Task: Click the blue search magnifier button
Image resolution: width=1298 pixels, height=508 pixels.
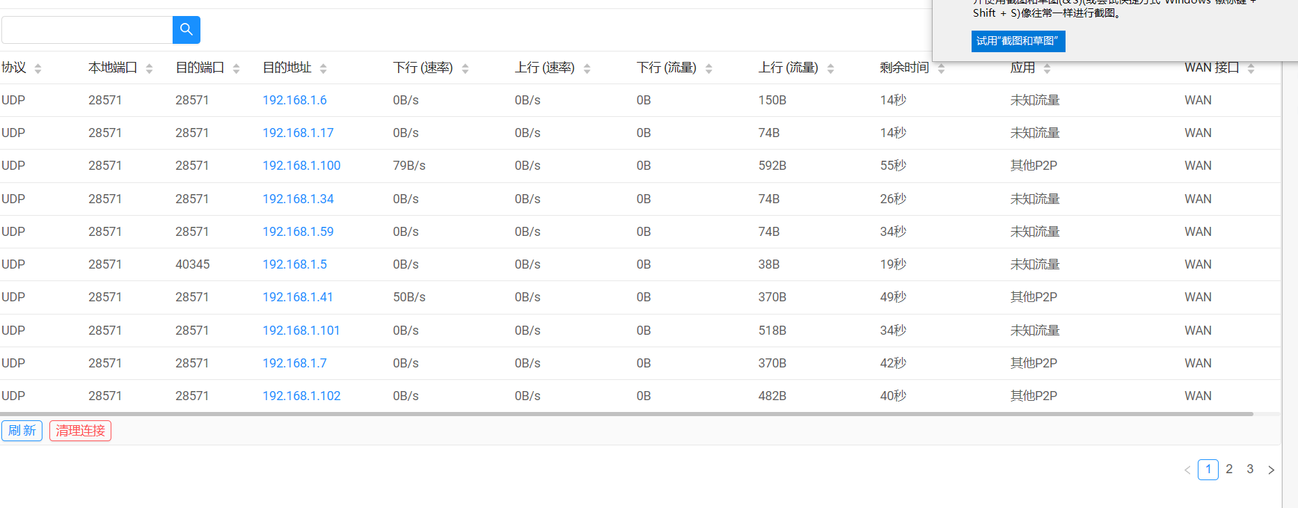Action: pyautogui.click(x=186, y=30)
